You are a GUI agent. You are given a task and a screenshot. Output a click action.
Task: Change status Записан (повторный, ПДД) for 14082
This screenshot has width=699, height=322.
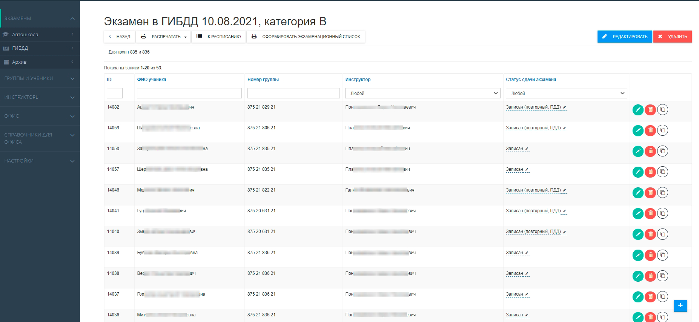tap(536, 107)
